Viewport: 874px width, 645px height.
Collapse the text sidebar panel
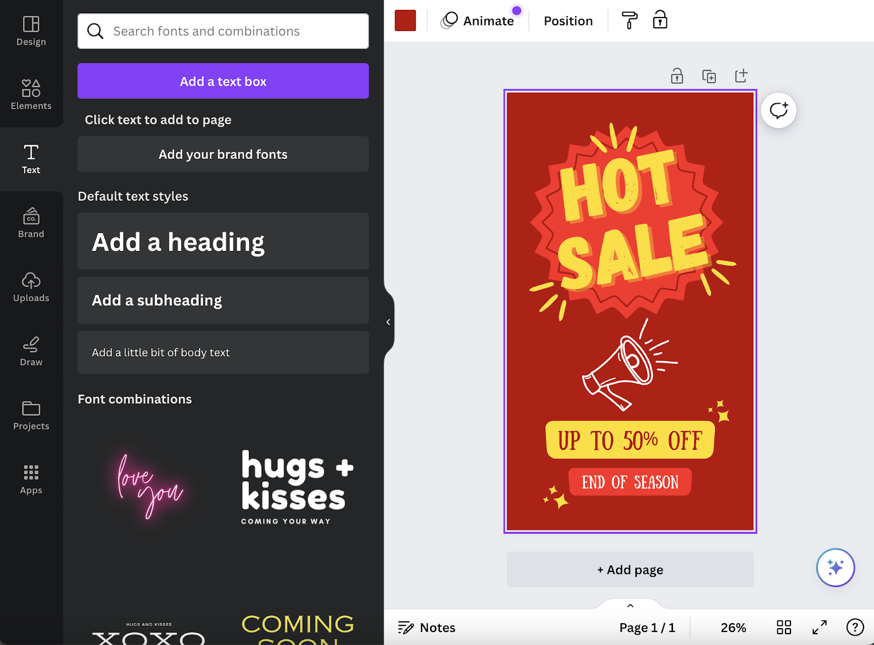[x=388, y=321]
